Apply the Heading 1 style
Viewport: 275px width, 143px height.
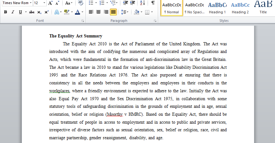(x=217, y=8)
